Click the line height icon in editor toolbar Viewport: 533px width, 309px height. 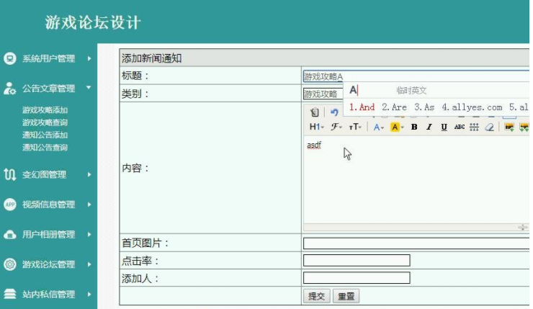[x=474, y=127]
